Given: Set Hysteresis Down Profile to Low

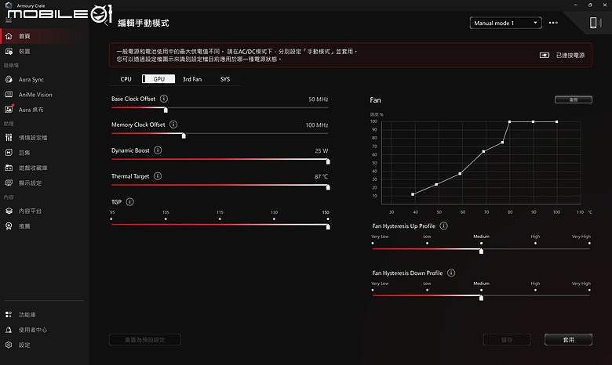Looking at the screenshot, I should pyautogui.click(x=427, y=290).
